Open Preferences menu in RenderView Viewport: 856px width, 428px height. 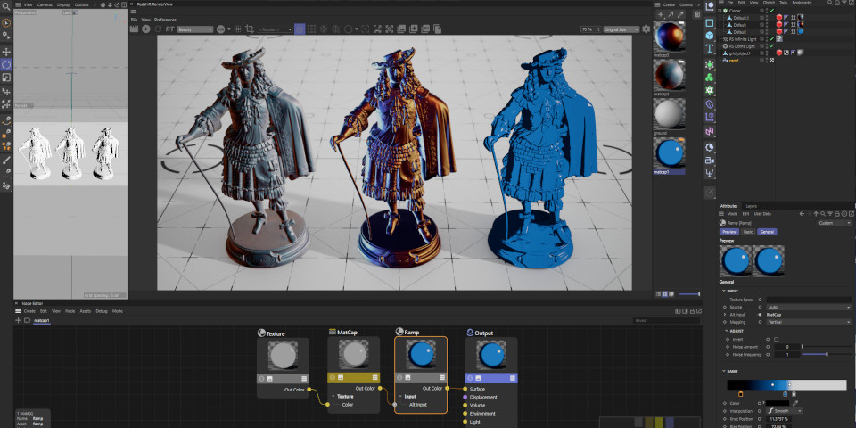pyautogui.click(x=165, y=19)
